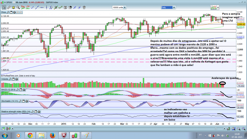Open the hammer and wrench settings tool
This screenshot has height=139, width=247.
click(70, 7)
